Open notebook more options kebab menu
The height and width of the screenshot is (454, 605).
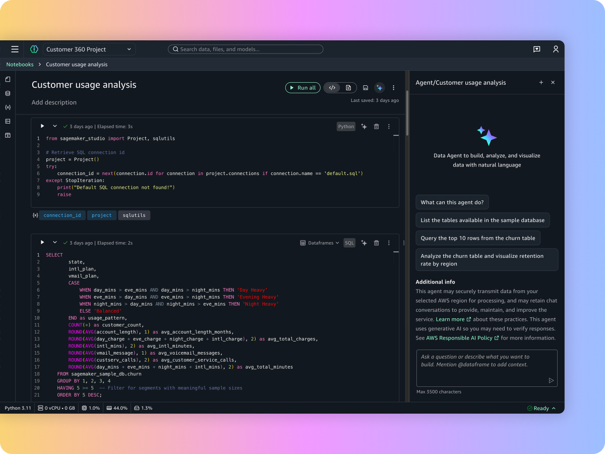(394, 88)
